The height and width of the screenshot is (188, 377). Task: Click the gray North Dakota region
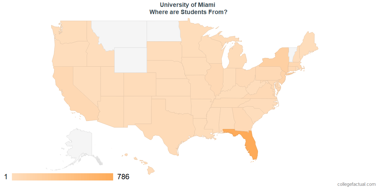point(163,31)
